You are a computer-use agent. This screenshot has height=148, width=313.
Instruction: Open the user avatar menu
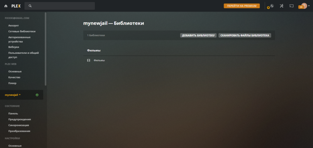(304, 6)
